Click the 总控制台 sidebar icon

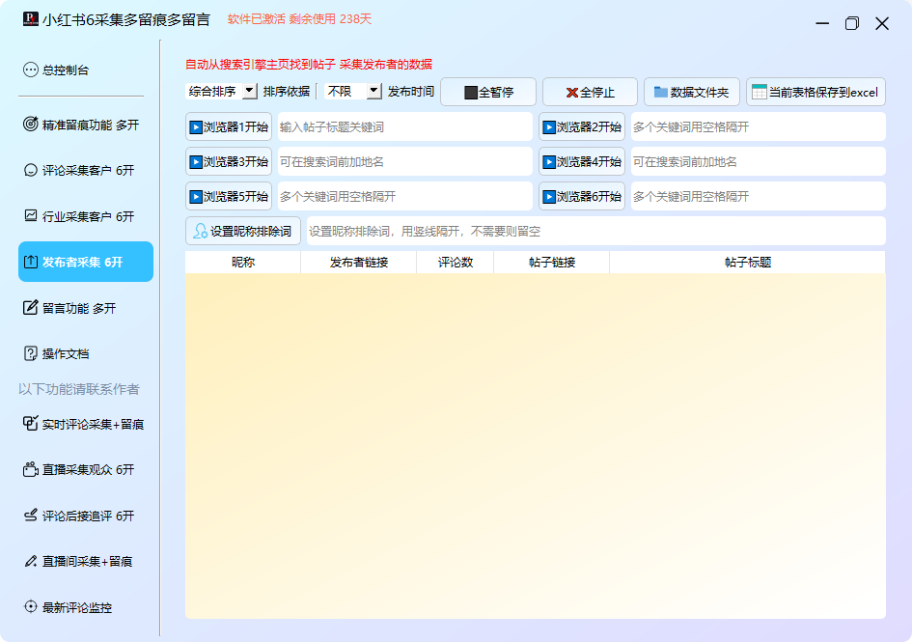[x=30, y=70]
